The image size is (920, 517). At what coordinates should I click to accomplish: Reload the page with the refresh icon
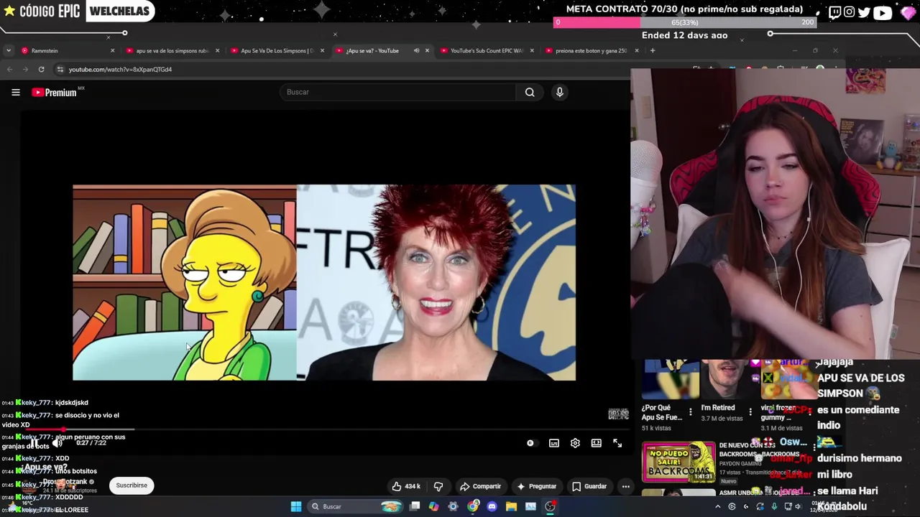click(41, 70)
